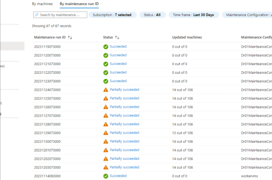Select maintenance run ID 20231130073000
Screen dimensions: 272x180
coord(47,142)
